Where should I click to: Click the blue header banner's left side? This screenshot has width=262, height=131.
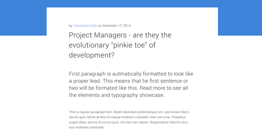coord(23,18)
